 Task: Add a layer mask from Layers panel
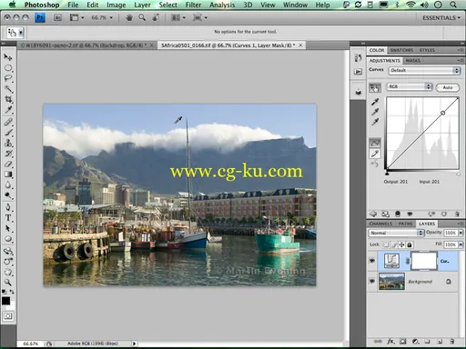point(403,342)
